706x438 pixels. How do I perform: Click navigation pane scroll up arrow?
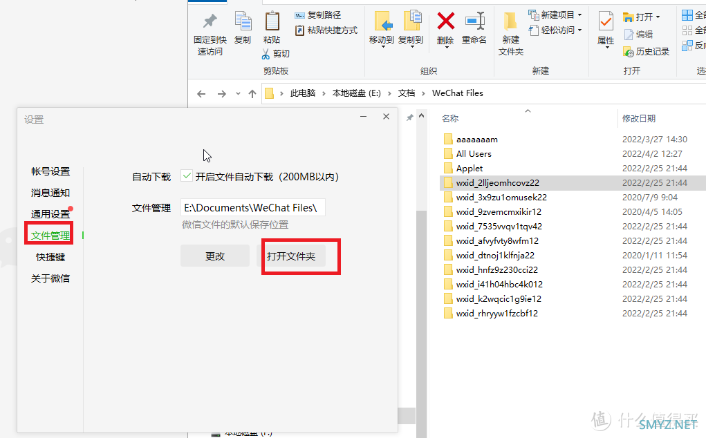[x=421, y=116]
